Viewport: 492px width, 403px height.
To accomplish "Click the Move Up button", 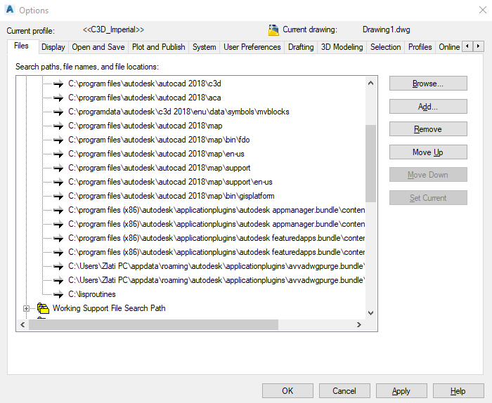I will (x=428, y=152).
